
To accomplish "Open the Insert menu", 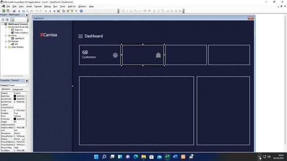I will (x=29, y=6).
